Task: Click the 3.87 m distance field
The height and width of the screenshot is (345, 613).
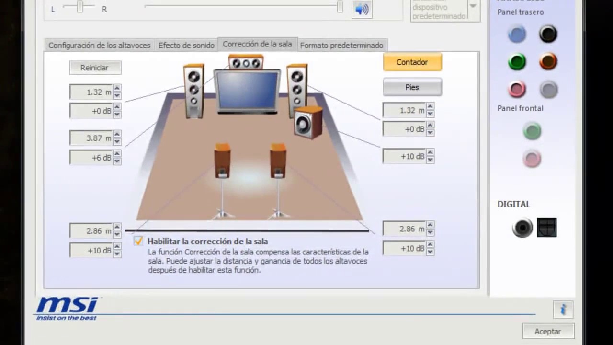Action: [91, 138]
